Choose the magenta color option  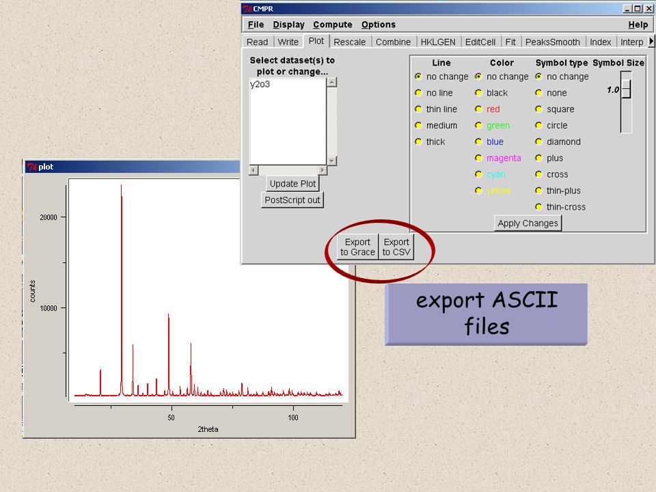pos(478,158)
